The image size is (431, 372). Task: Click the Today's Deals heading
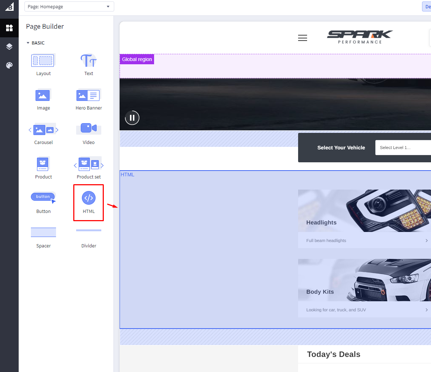pyautogui.click(x=334, y=354)
